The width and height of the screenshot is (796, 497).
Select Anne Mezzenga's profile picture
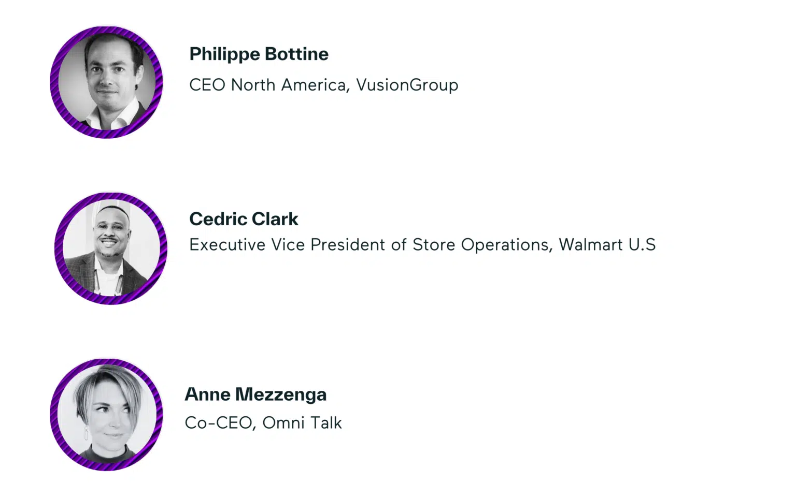pos(107,414)
